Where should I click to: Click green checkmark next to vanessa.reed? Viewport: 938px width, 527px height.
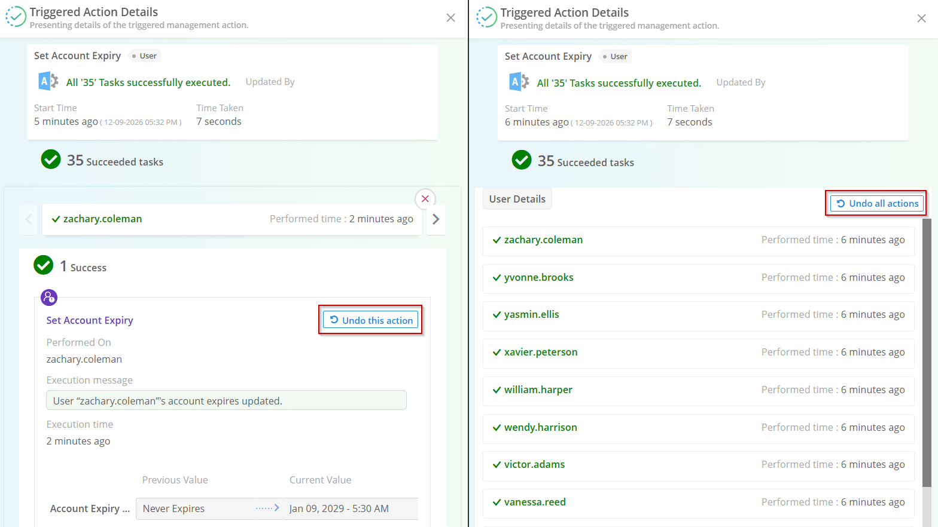tap(497, 503)
